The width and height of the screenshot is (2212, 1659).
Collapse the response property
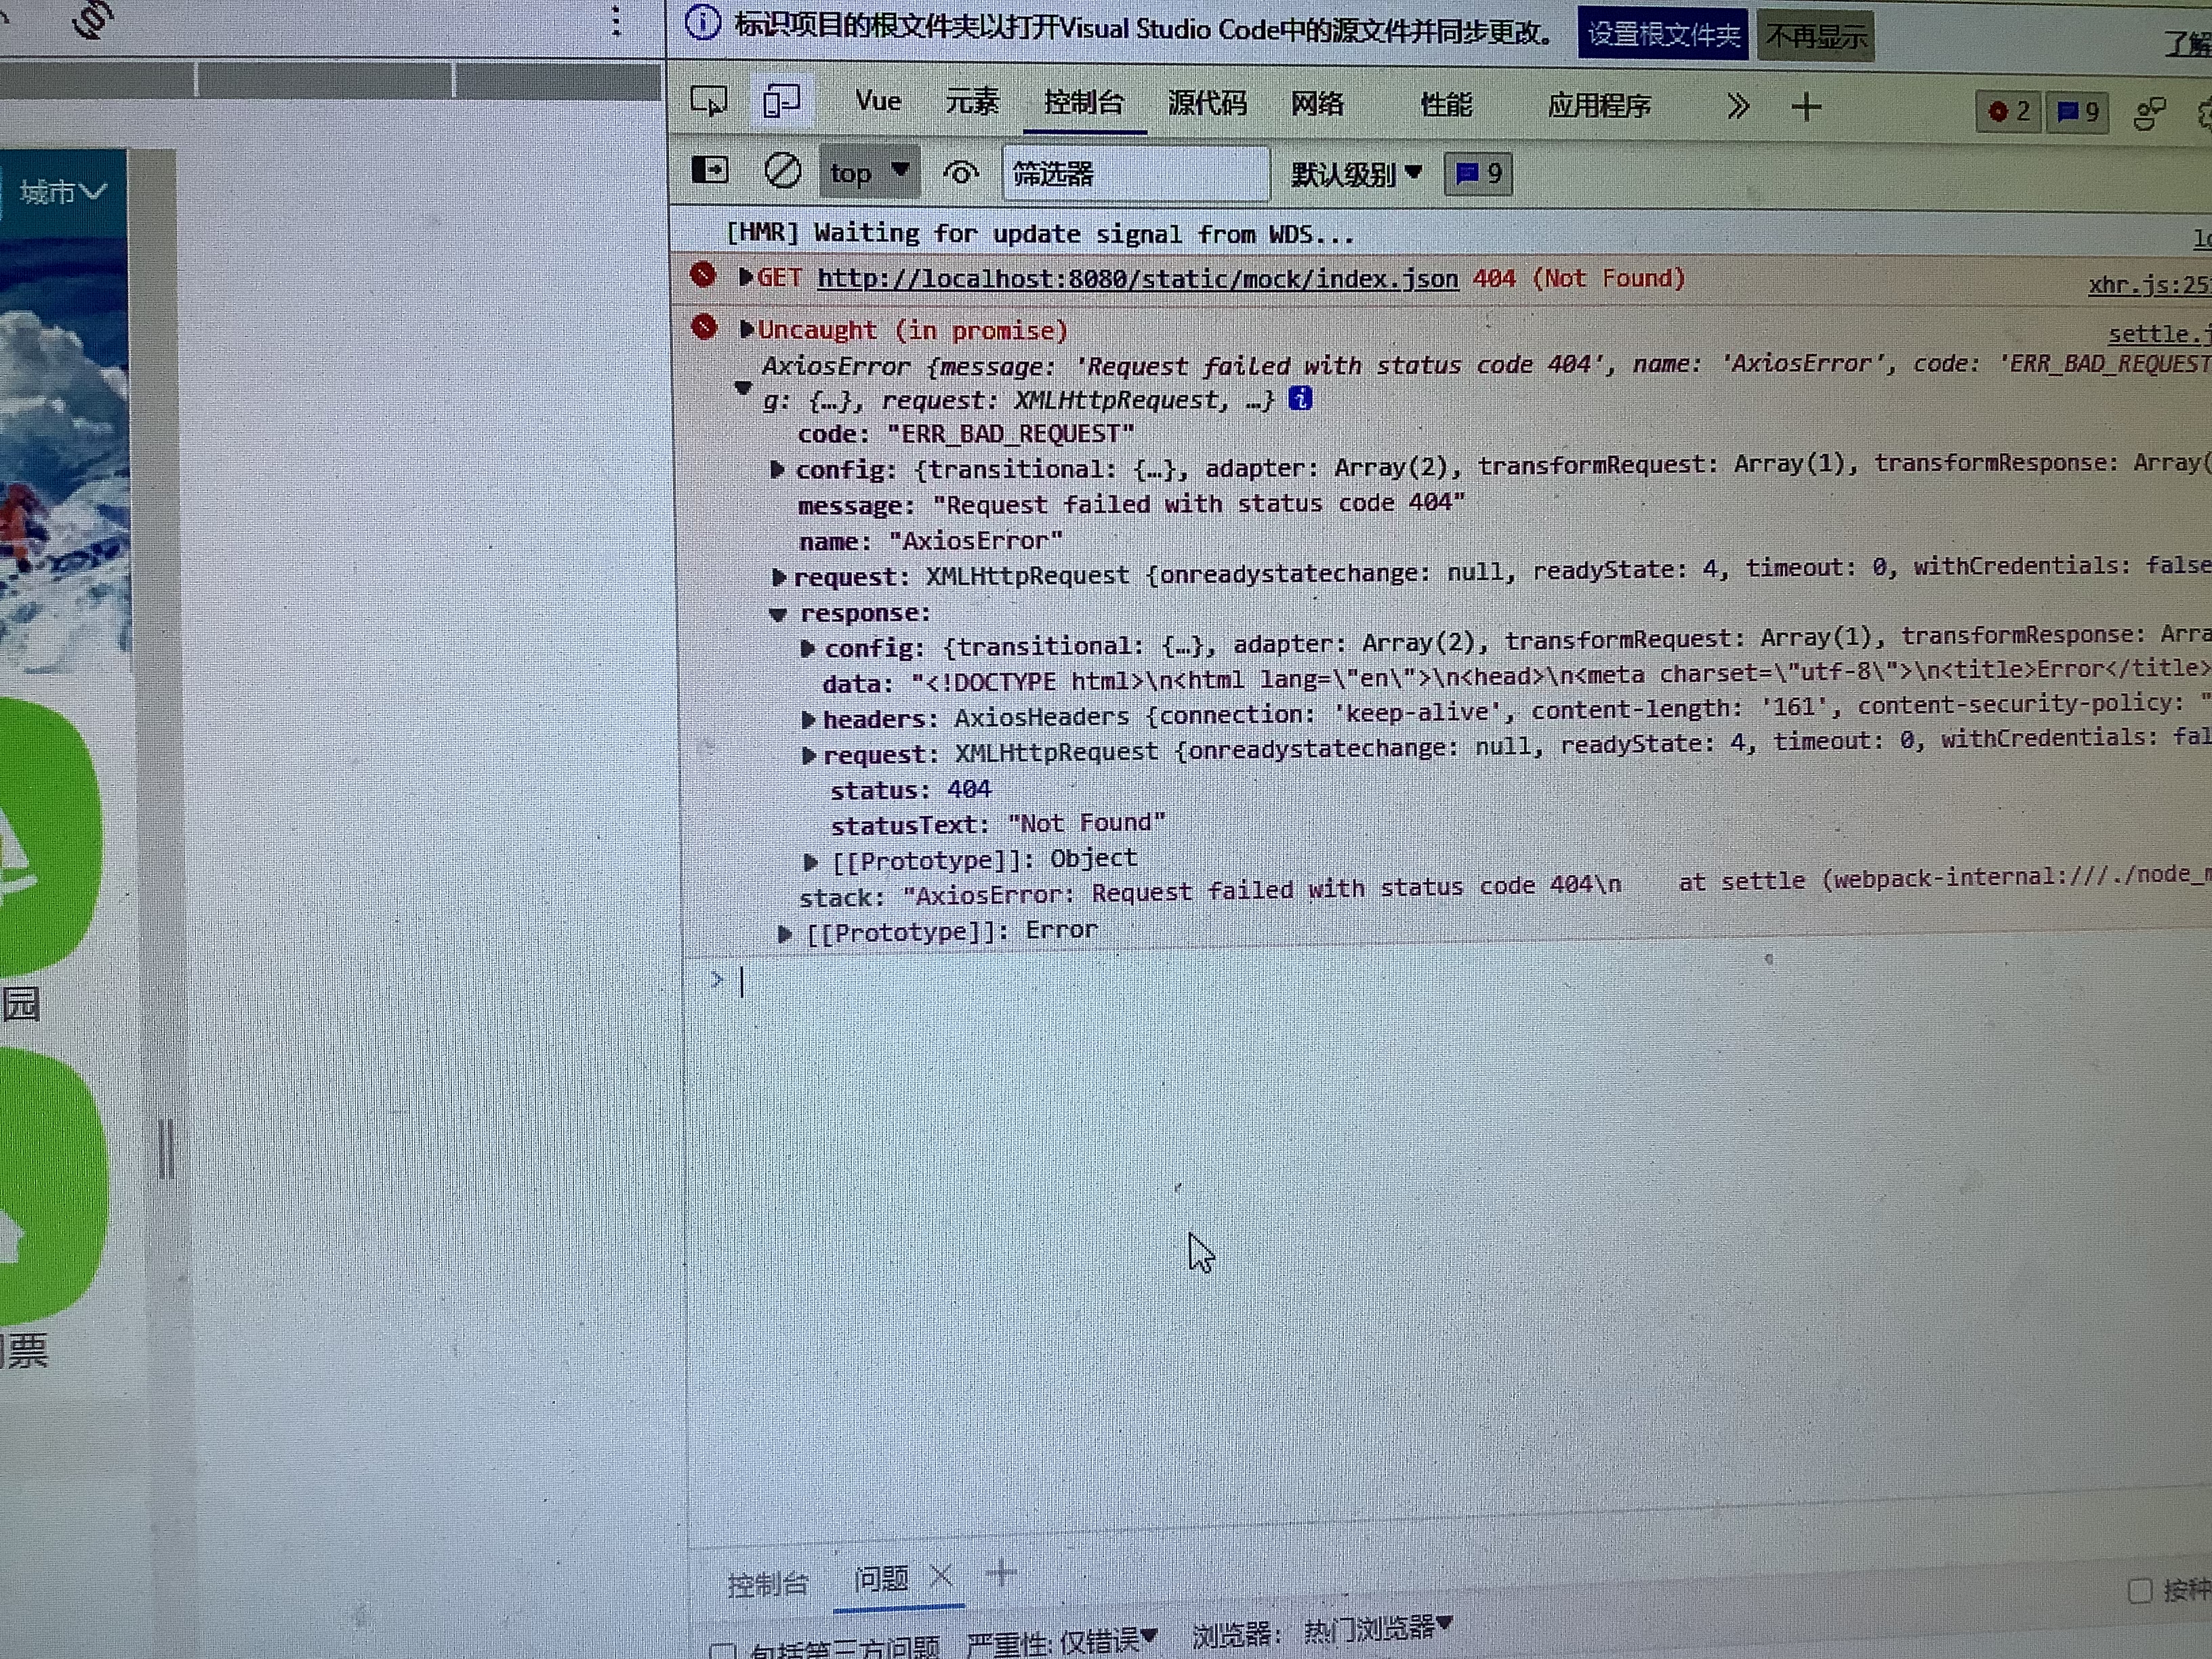point(778,614)
